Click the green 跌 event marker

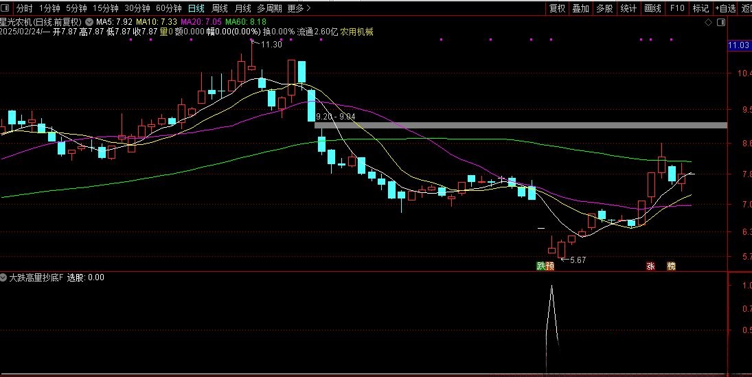(541, 266)
